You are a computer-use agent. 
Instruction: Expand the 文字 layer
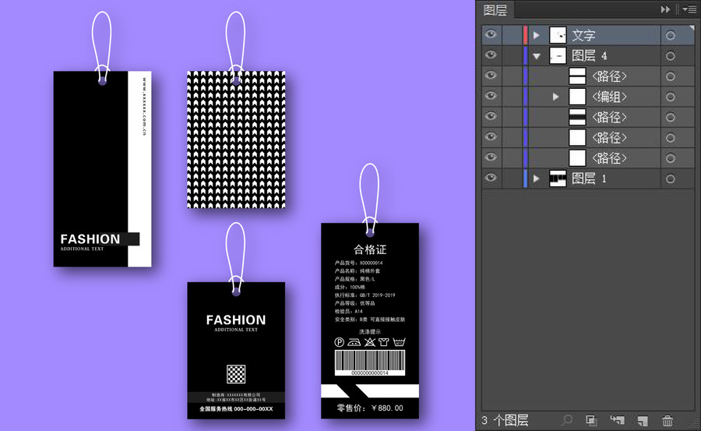click(537, 35)
